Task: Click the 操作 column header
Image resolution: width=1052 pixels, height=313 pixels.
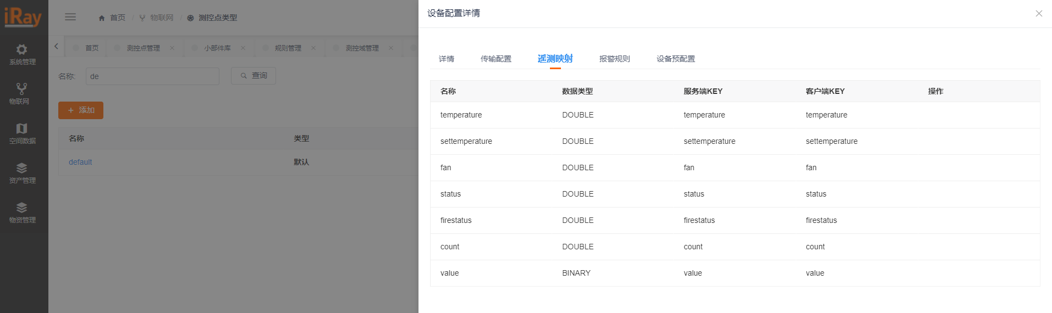Action: [x=935, y=91]
